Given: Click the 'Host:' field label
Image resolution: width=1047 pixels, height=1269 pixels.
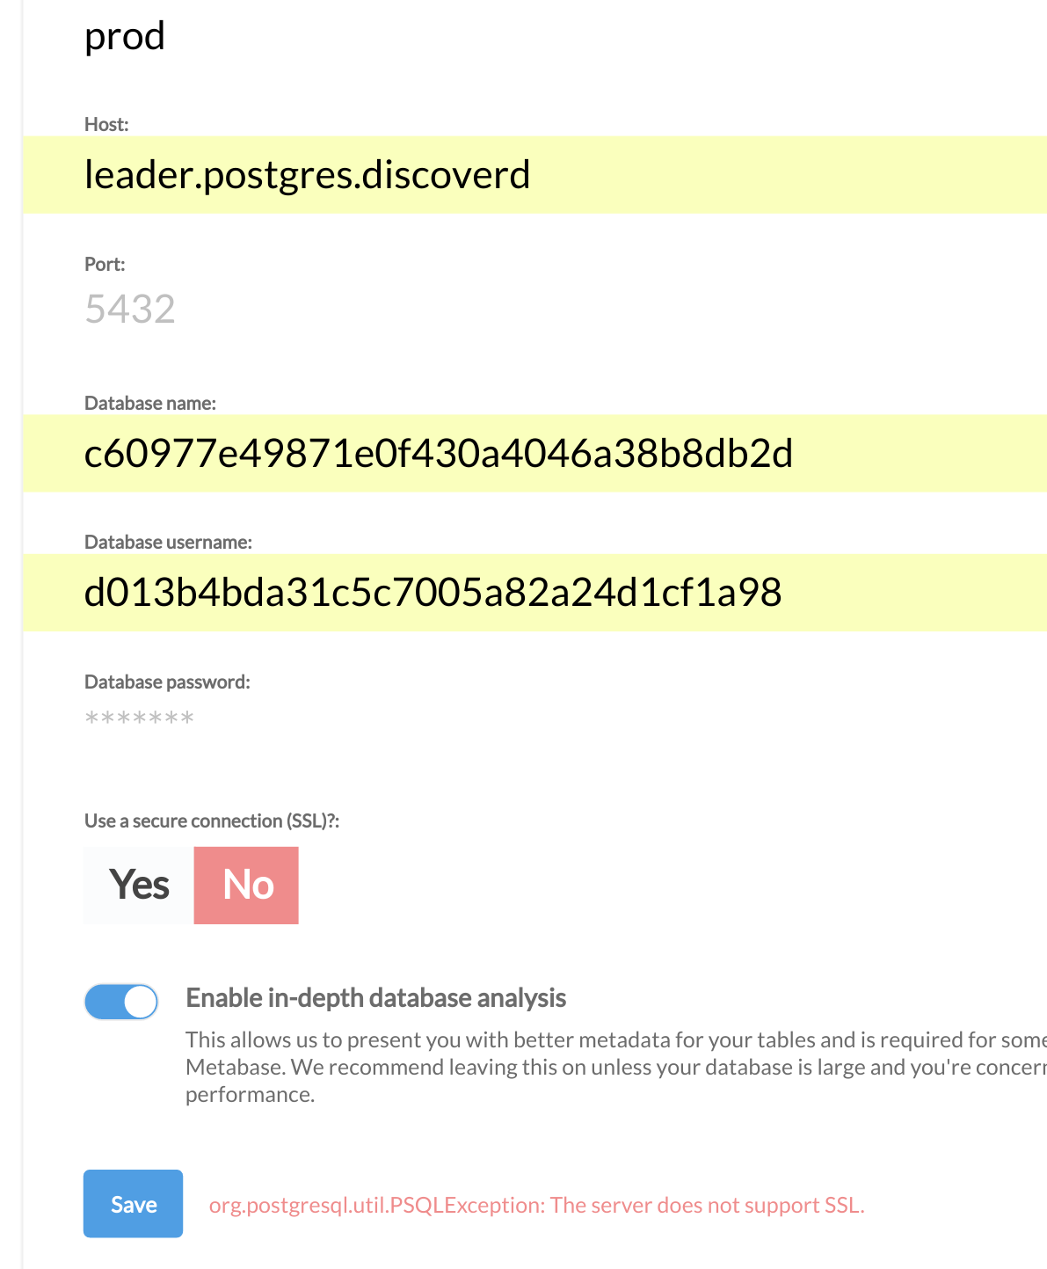Looking at the screenshot, I should pyautogui.click(x=106, y=124).
